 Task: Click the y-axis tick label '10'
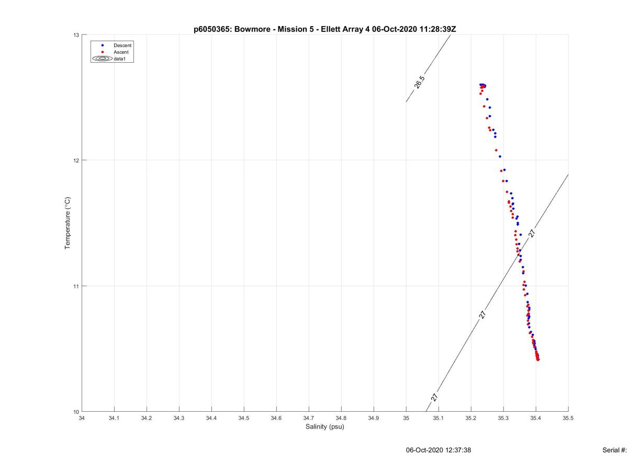click(x=76, y=412)
